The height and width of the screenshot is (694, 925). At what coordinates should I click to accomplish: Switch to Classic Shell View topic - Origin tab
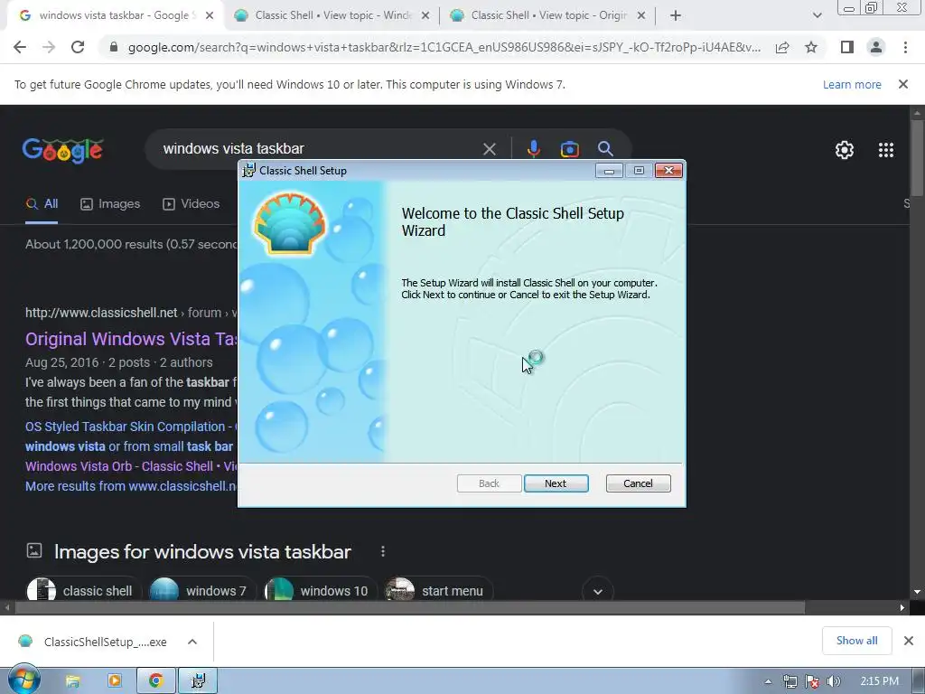(x=548, y=15)
